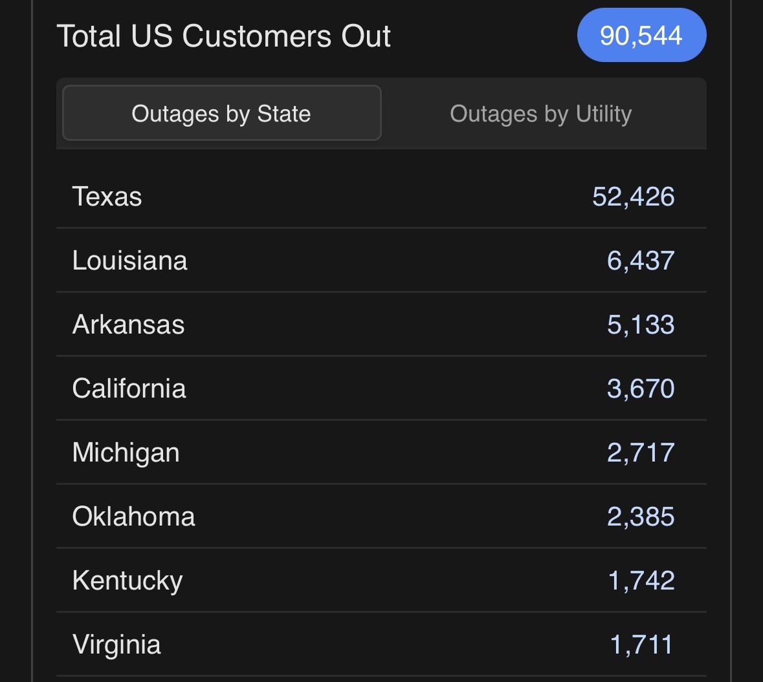Open the Louisiana state entry
The image size is (763, 682).
tap(129, 261)
